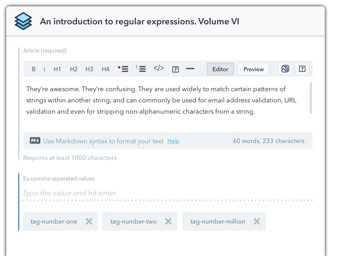Click the article title heading text
Viewport: 356px width, 256px height.
pos(139,21)
